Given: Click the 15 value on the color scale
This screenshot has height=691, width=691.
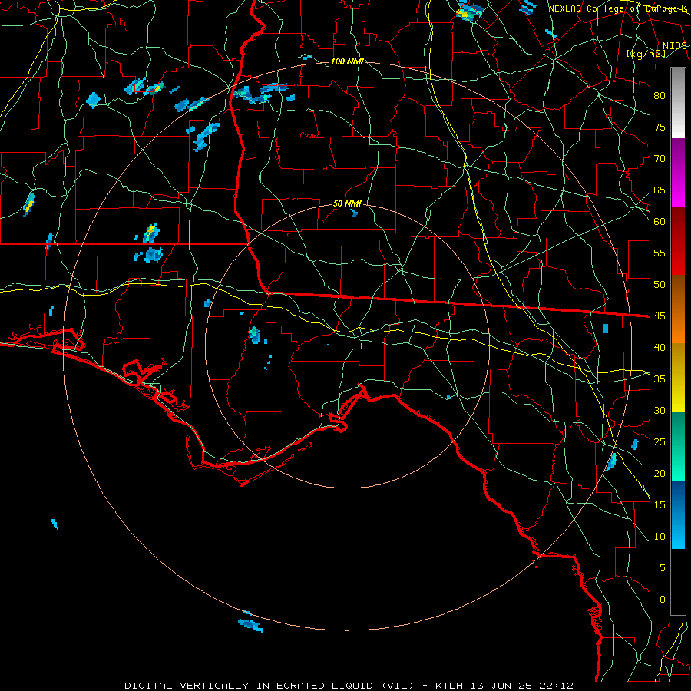Looking at the screenshot, I should pos(660,504).
